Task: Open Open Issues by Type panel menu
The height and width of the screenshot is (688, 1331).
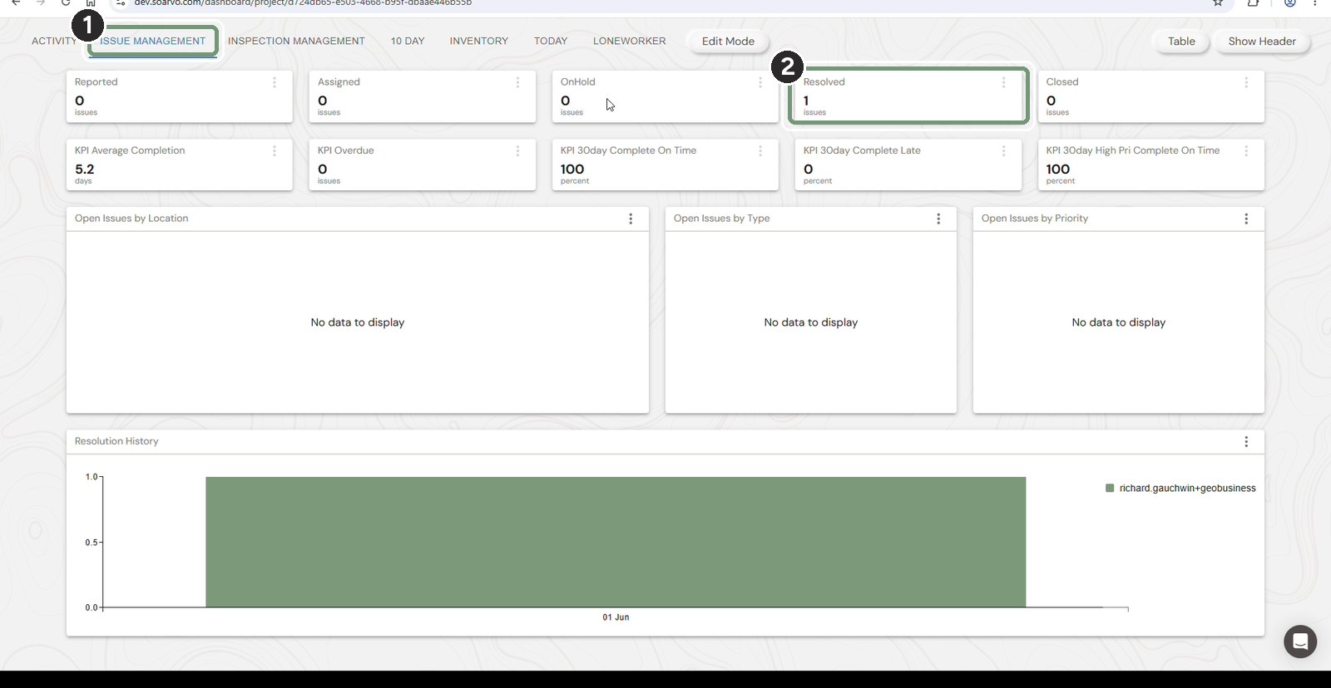Action: click(938, 219)
